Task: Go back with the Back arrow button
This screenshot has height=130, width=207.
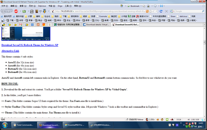Action: 4,11
